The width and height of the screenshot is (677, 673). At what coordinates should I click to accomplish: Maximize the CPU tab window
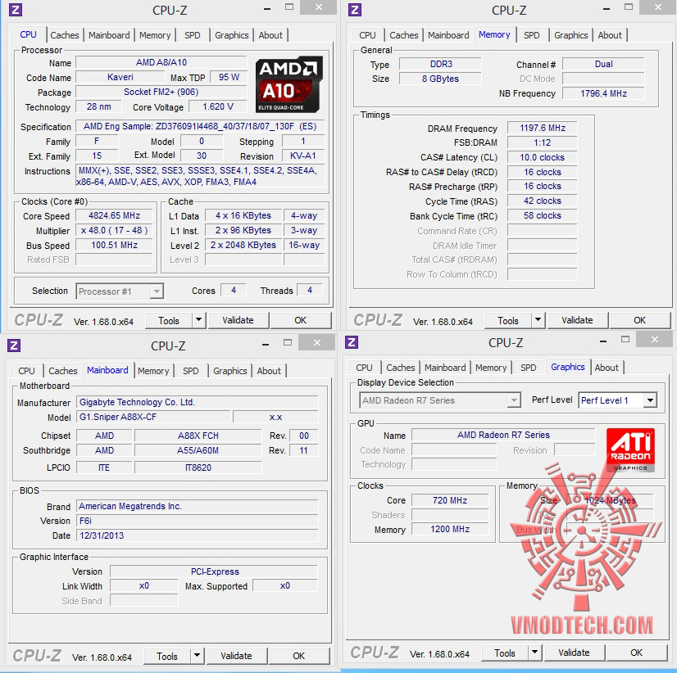[x=289, y=7]
